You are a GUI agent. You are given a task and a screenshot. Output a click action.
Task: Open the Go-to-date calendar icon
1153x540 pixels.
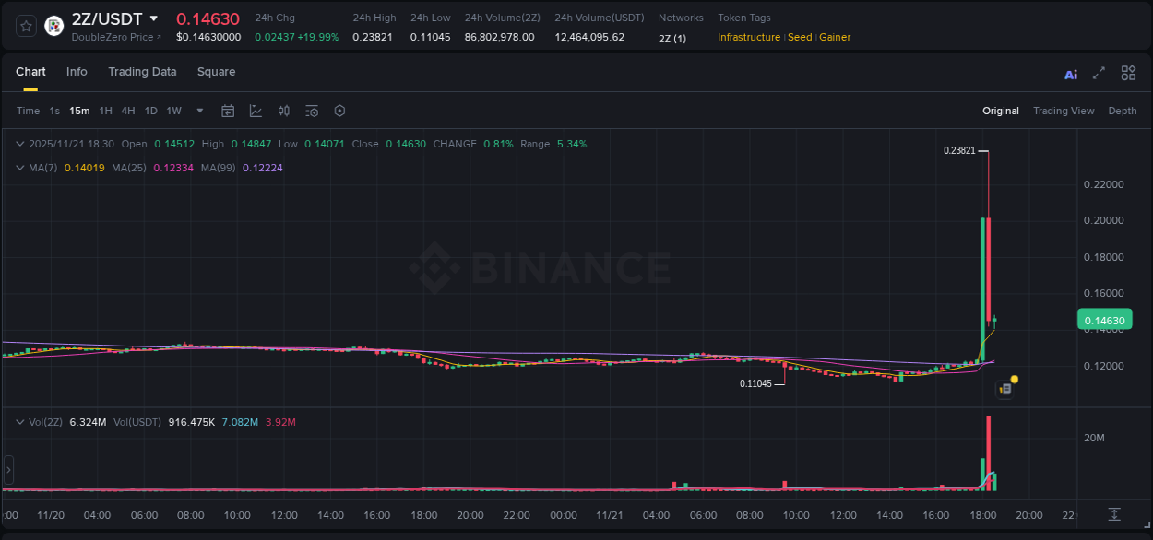pyautogui.click(x=228, y=111)
